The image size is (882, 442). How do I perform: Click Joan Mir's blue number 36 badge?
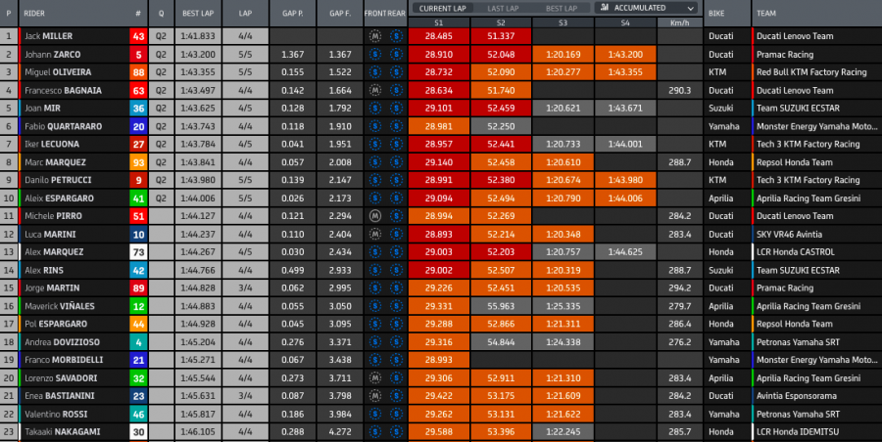point(138,109)
